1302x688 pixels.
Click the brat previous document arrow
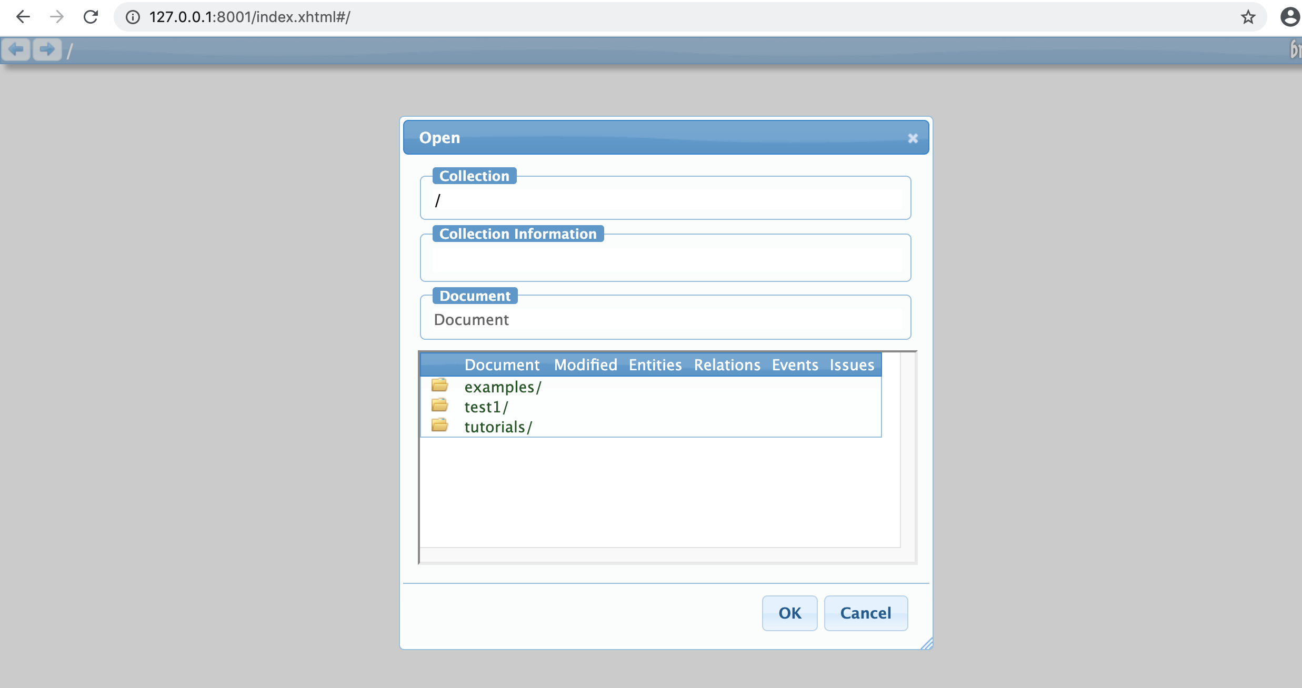(16, 49)
